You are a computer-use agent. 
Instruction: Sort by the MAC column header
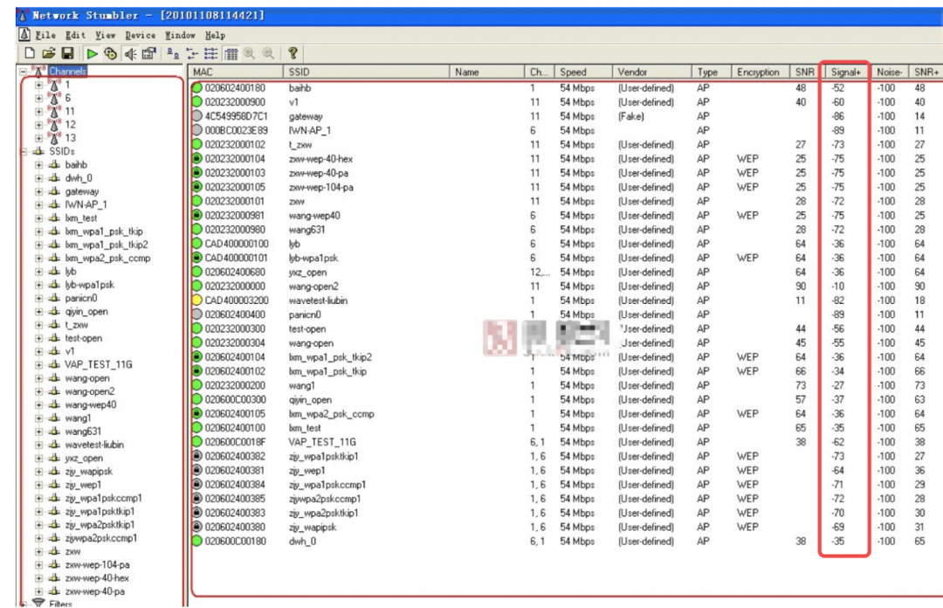pos(236,72)
